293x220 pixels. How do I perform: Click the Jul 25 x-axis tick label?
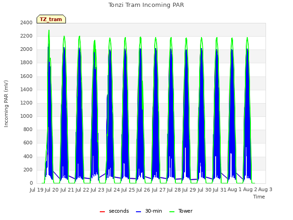(x=128, y=190)
